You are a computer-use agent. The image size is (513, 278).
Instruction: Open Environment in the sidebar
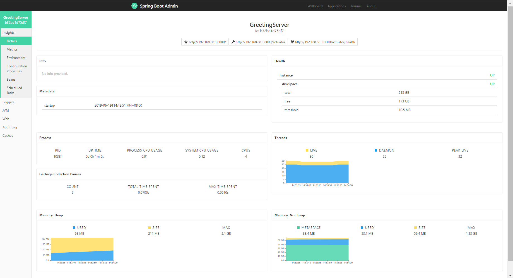pos(16,58)
